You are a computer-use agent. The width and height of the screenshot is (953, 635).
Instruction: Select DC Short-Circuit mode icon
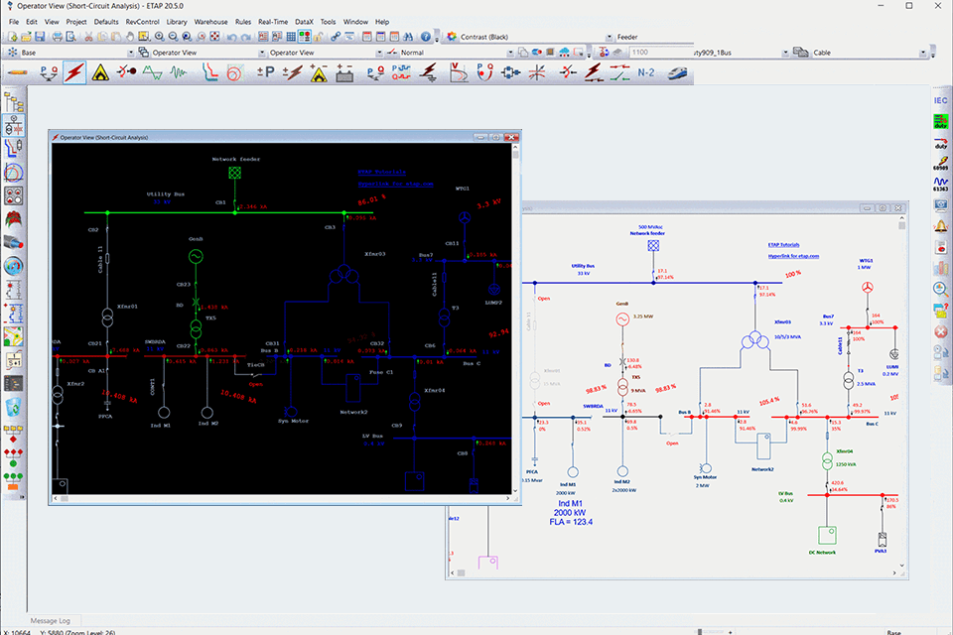click(x=292, y=72)
